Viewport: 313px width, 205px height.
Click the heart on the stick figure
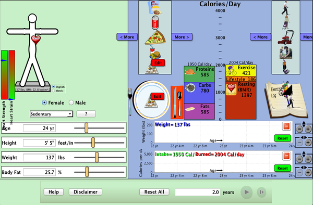pyautogui.click(x=36, y=40)
